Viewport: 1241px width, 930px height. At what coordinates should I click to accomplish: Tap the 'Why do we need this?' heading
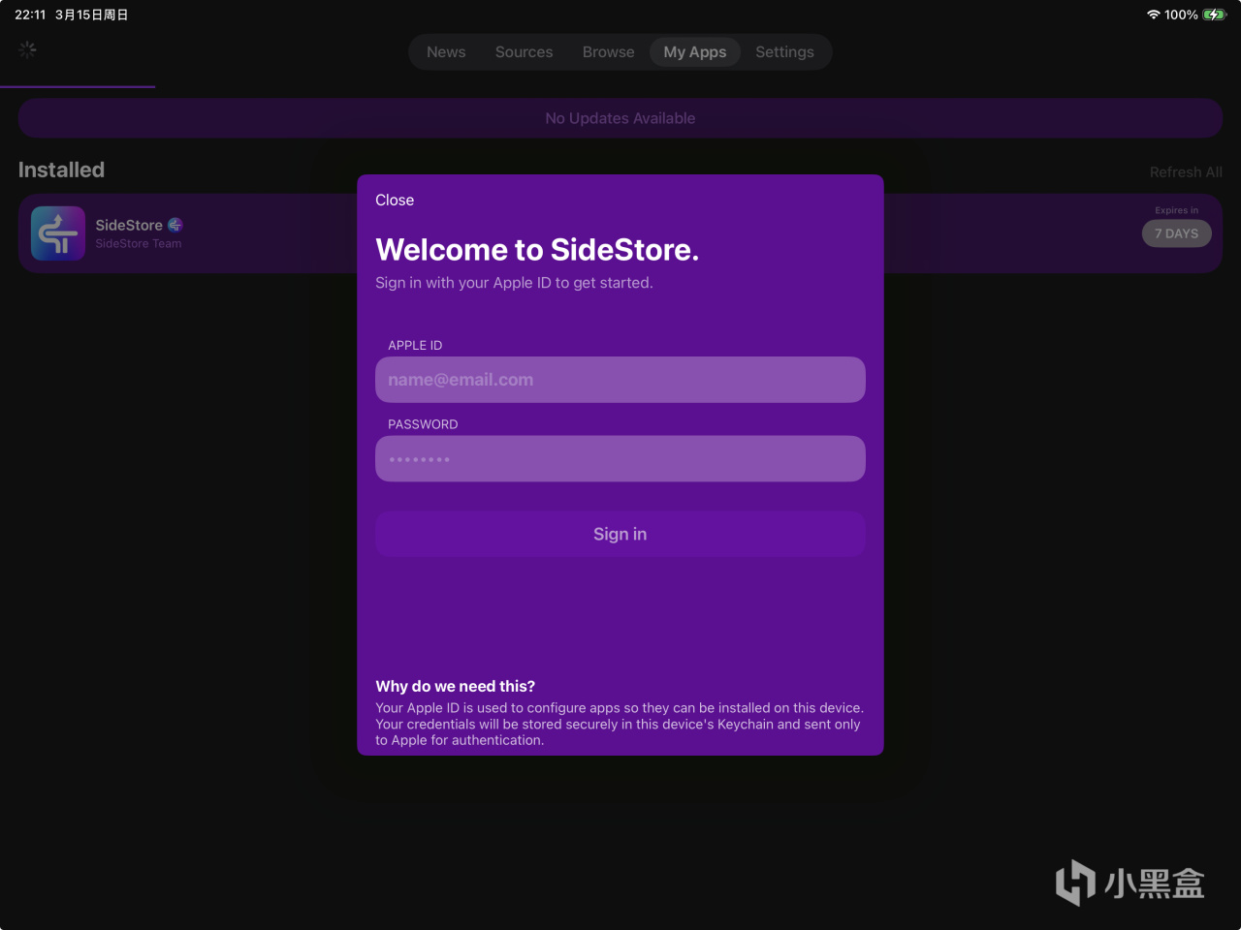(456, 686)
